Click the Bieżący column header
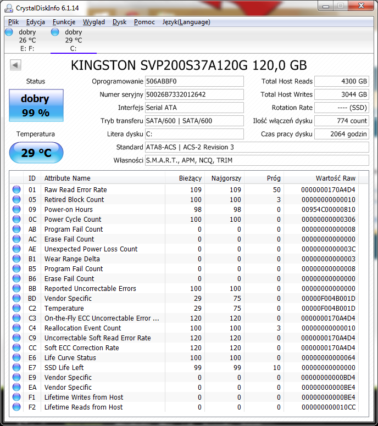 tap(185, 178)
